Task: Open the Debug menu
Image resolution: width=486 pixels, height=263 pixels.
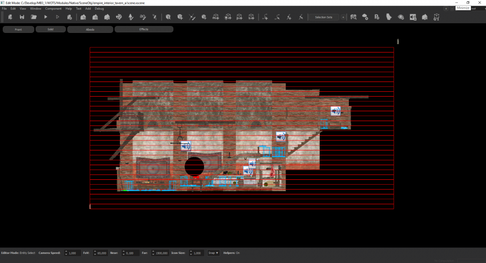Action: 99,9
